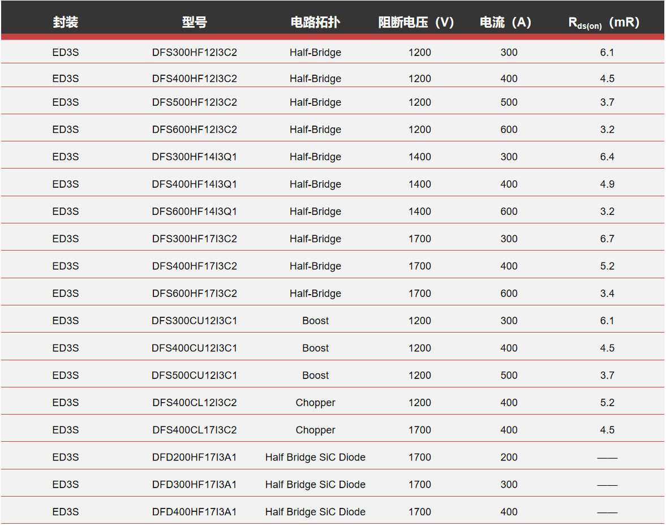Click Rds(on) value 3.4
Image resolution: width=666 pixels, height=526 pixels.
point(607,294)
